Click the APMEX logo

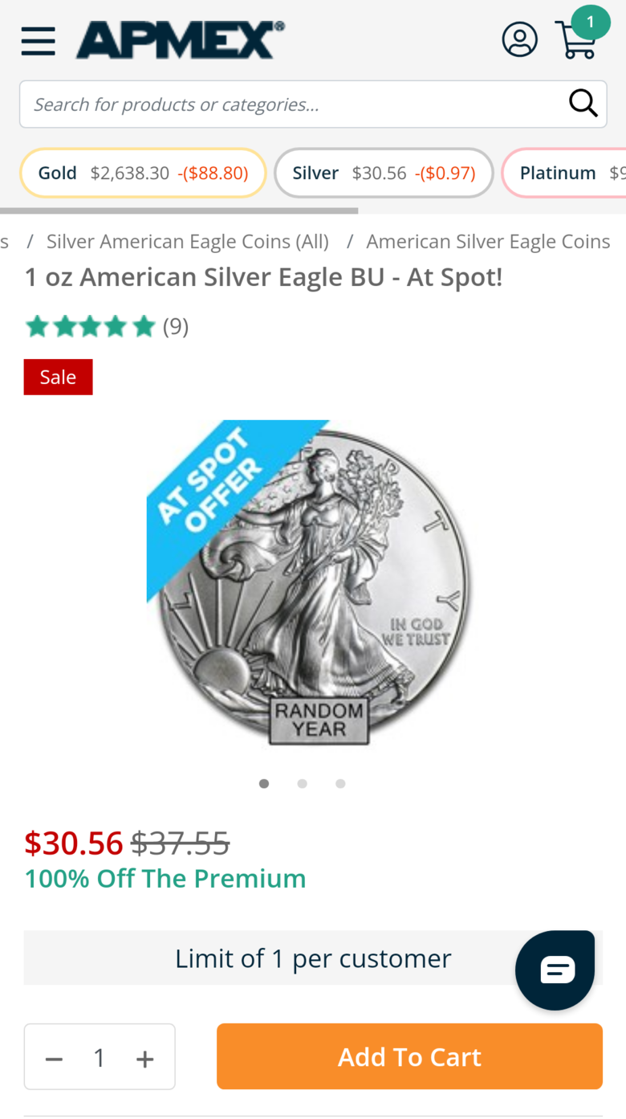point(181,39)
